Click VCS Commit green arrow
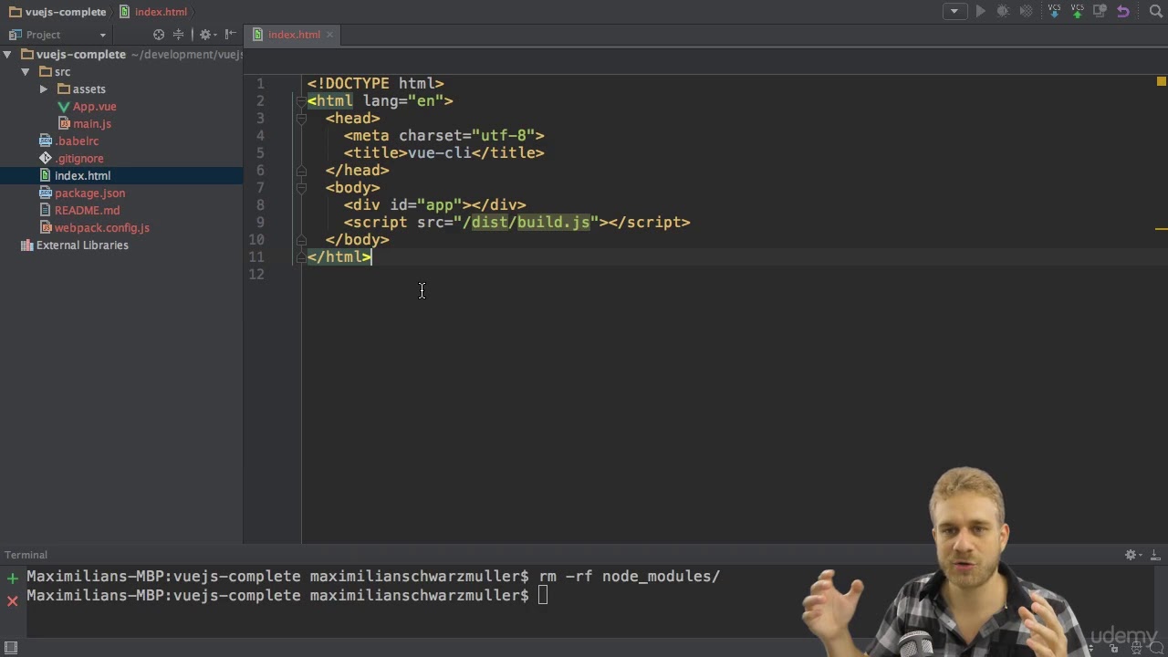Image resolution: width=1168 pixels, height=657 pixels. click(1078, 12)
